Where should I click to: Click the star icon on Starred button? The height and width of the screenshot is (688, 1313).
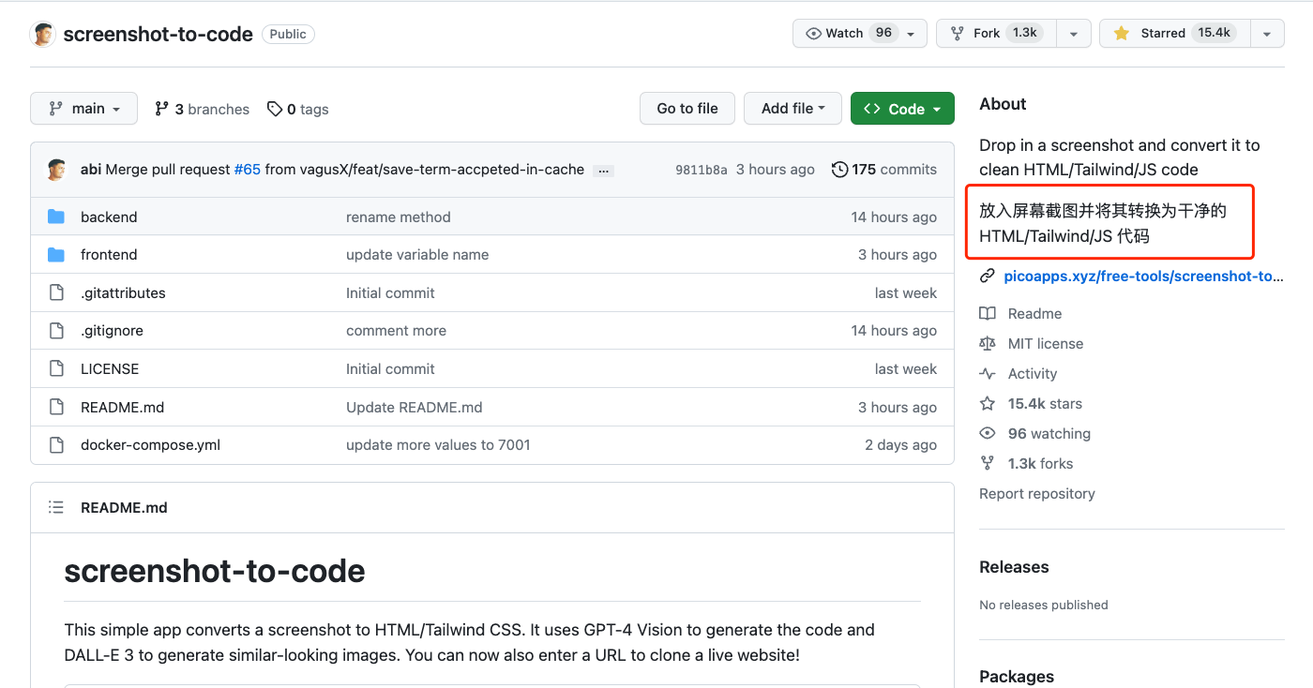pos(1121,33)
